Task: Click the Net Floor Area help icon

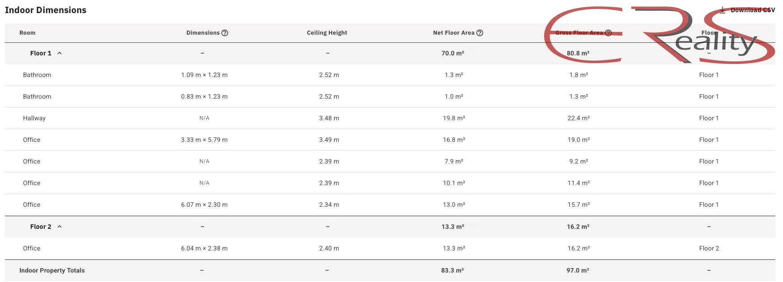Action: coord(480,33)
